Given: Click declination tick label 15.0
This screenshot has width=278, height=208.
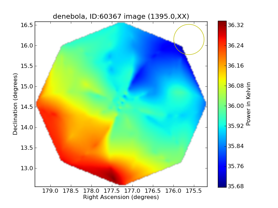Looking at the screenshot, I should 27,86.
